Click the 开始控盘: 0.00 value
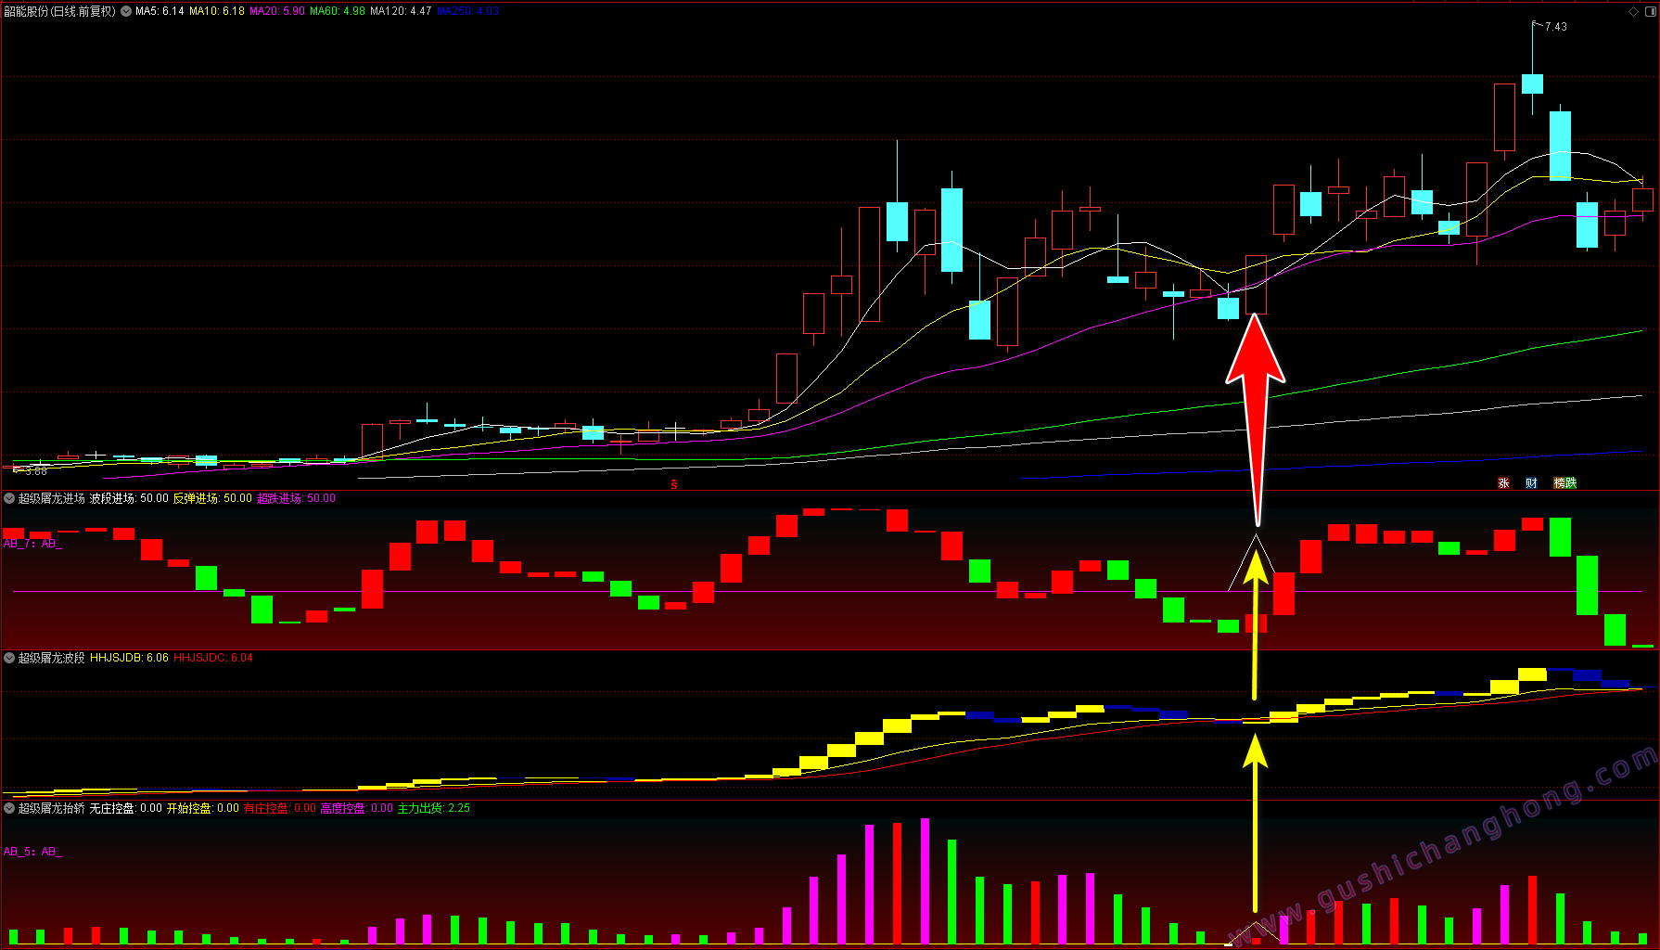This screenshot has width=1660, height=950. [202, 808]
